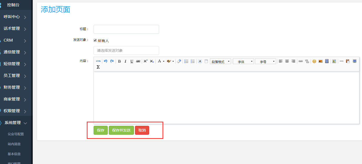362x164 pixels.
Task: Toggle HTML source view in editor
Action: (x=98, y=61)
